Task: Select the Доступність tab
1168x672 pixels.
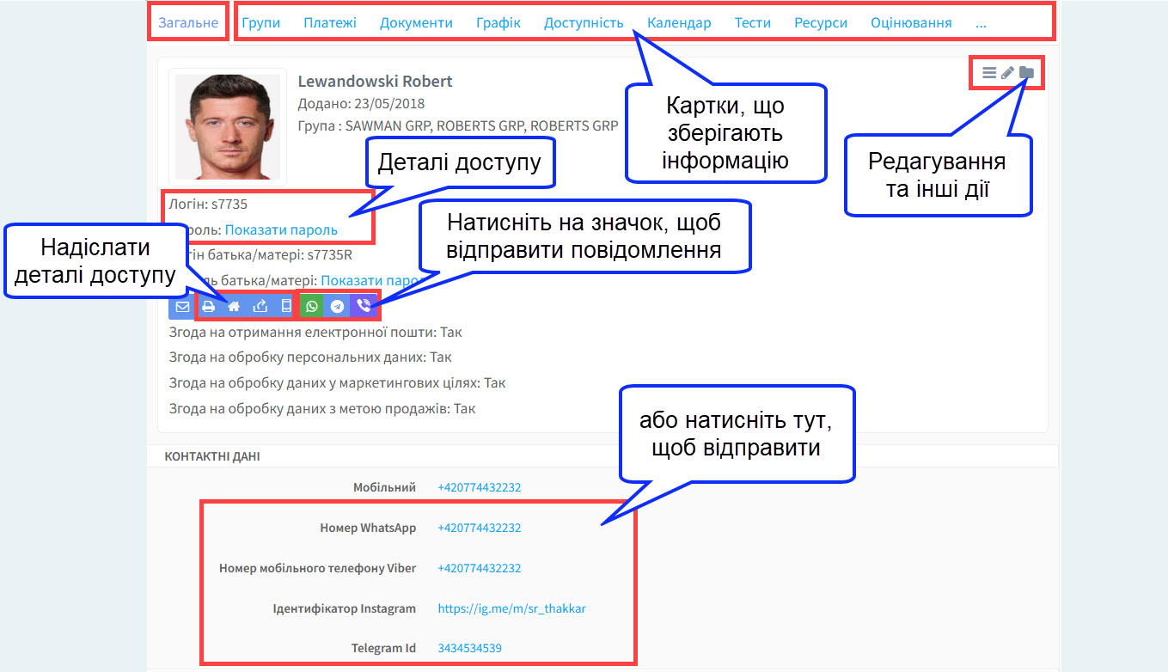Action: [x=584, y=22]
